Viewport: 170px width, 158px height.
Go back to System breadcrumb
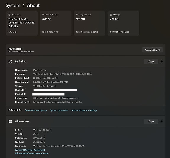click(13, 5)
